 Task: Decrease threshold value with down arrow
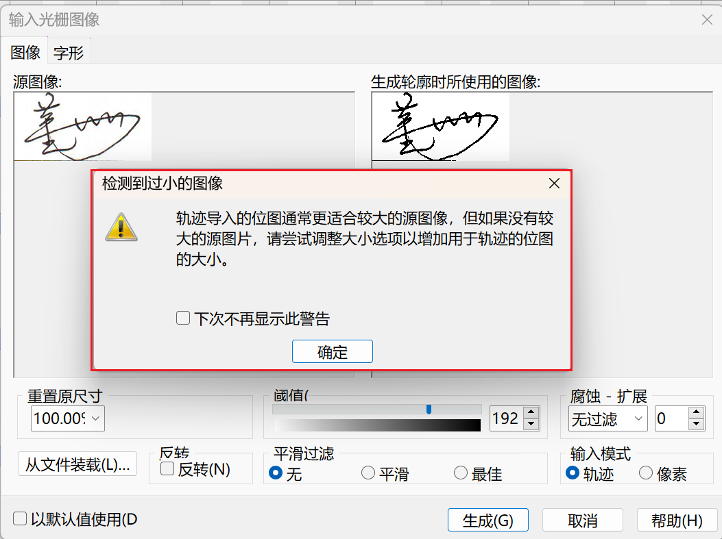pos(531,423)
